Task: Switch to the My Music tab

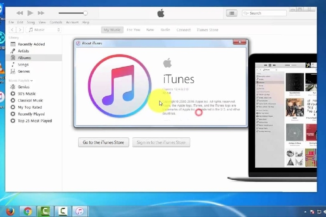Action: (x=112, y=30)
